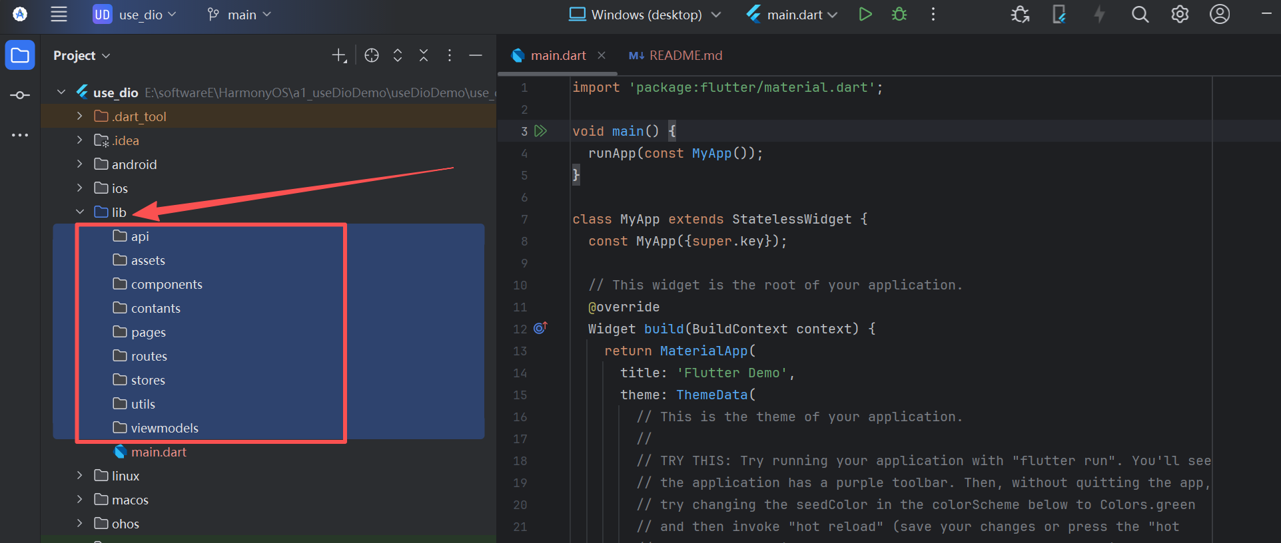Expand the macos folder
This screenshot has width=1281, height=543.
[x=79, y=500]
